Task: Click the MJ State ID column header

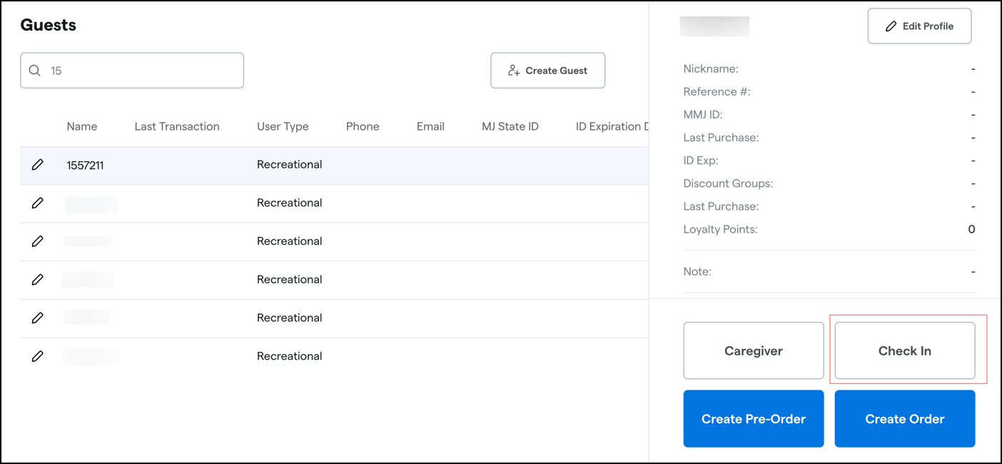Action: pos(510,126)
